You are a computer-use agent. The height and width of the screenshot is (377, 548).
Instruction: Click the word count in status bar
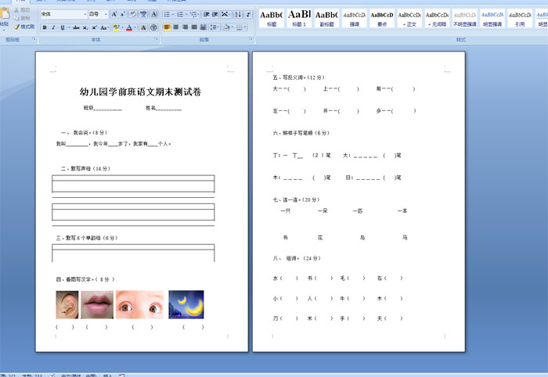point(32,375)
